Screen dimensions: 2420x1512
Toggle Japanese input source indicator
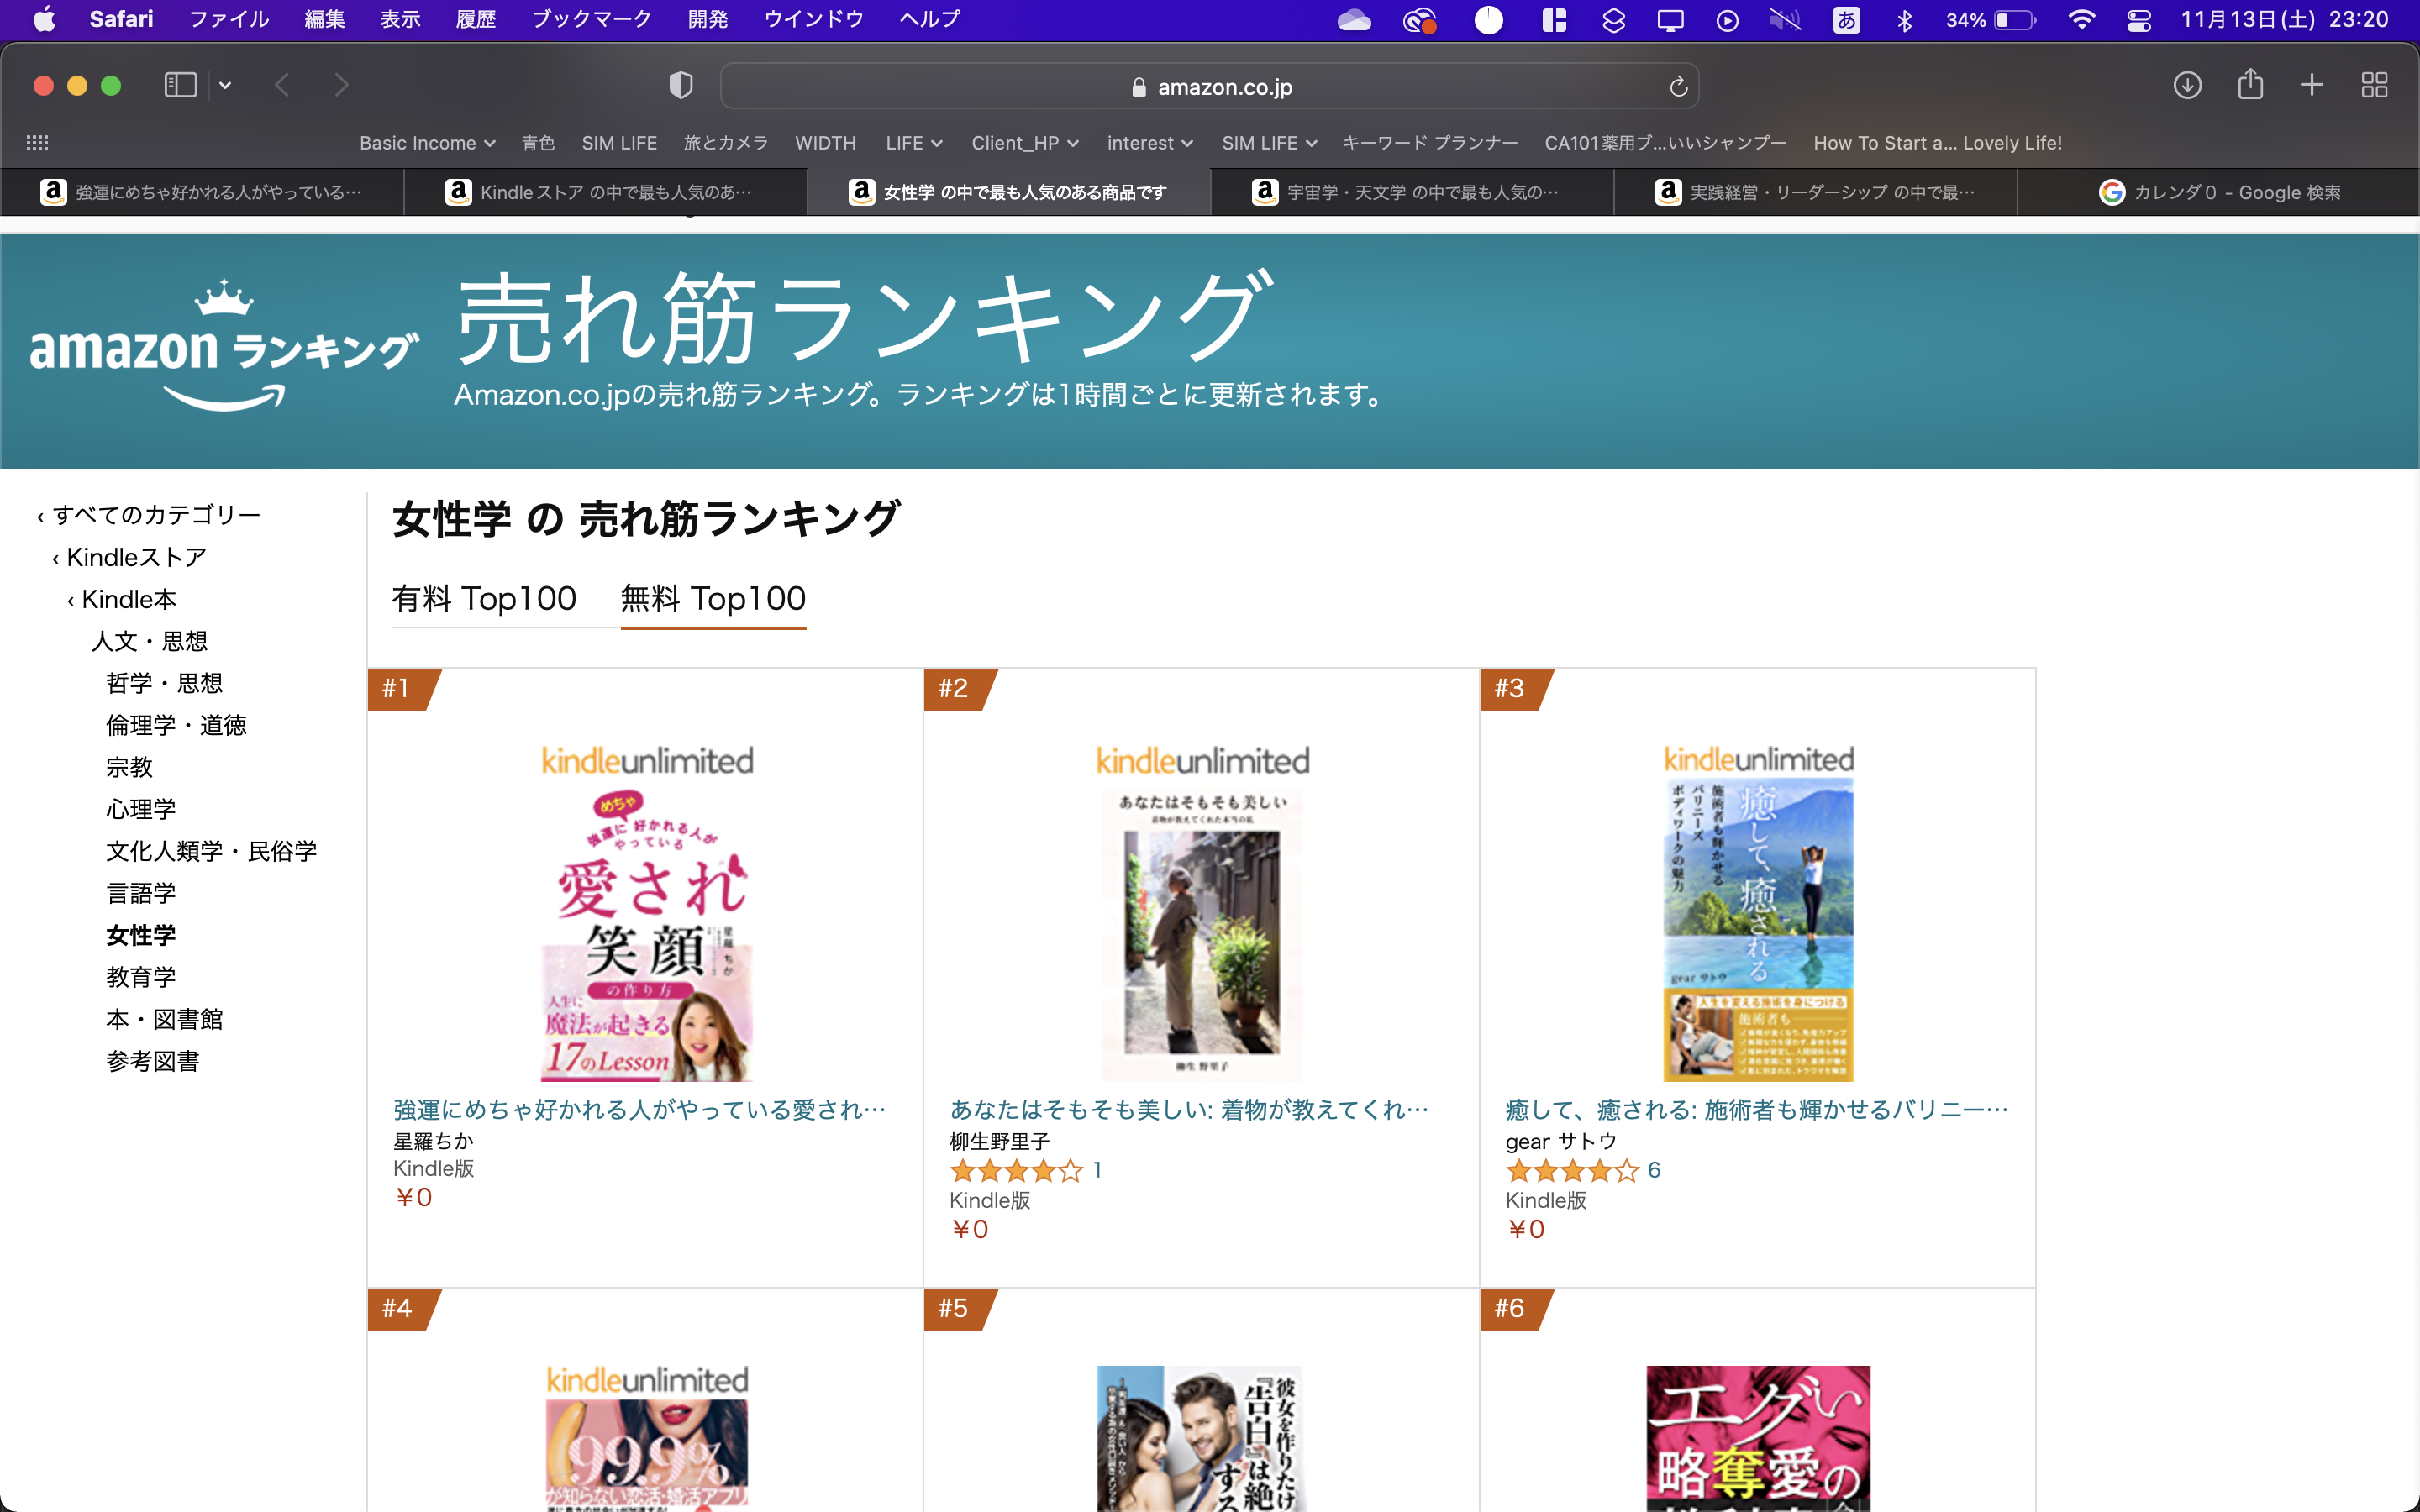pos(1846,20)
